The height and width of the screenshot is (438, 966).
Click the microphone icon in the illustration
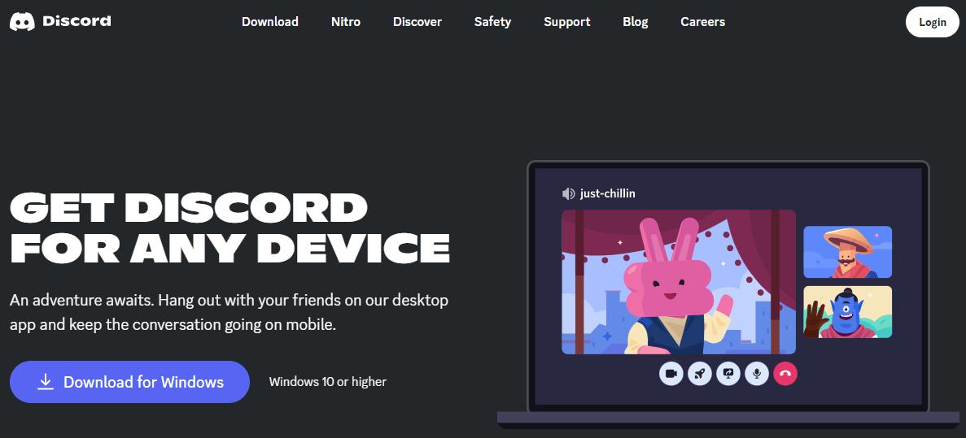pyautogui.click(x=757, y=374)
